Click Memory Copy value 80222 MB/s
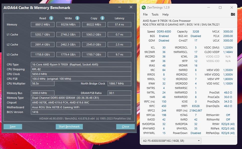The width and height of the screenshot is (242, 149). (x=94, y=24)
